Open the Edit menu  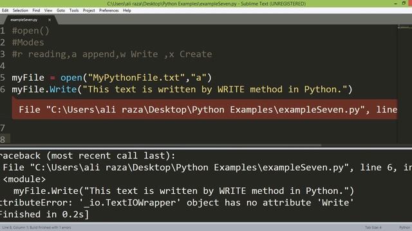[5, 10]
